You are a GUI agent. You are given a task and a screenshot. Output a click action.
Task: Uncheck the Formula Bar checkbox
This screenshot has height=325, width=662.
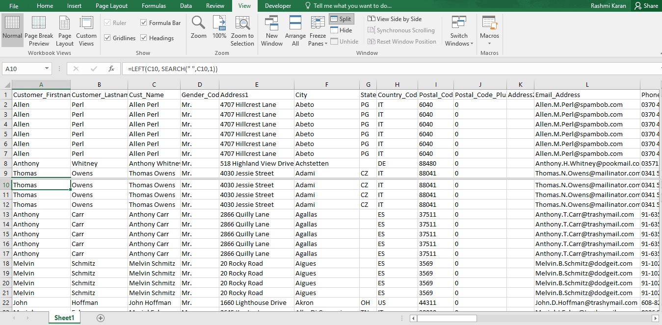coord(144,23)
